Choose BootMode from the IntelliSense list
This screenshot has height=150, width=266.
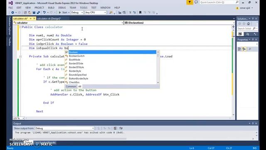coord(111,60)
